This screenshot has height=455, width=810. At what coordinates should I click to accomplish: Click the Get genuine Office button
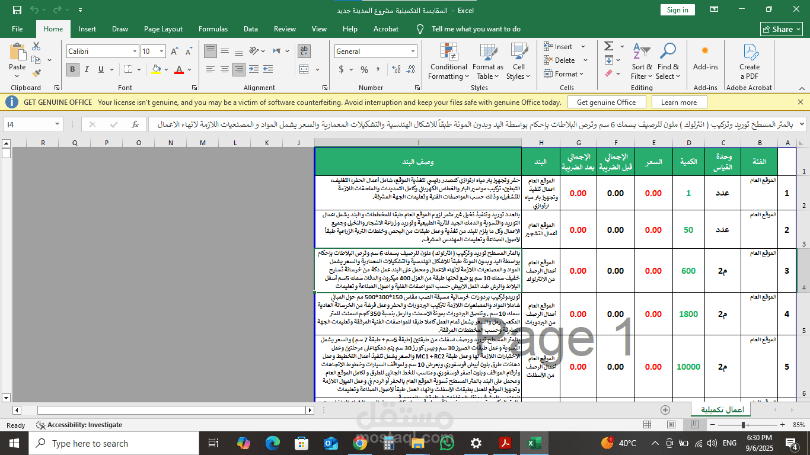point(605,102)
